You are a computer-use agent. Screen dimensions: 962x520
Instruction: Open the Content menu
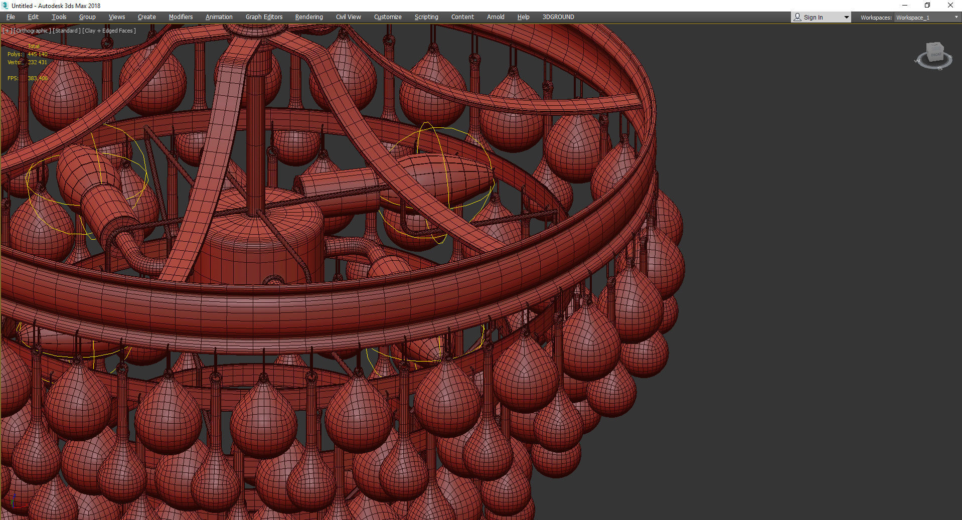coord(462,17)
